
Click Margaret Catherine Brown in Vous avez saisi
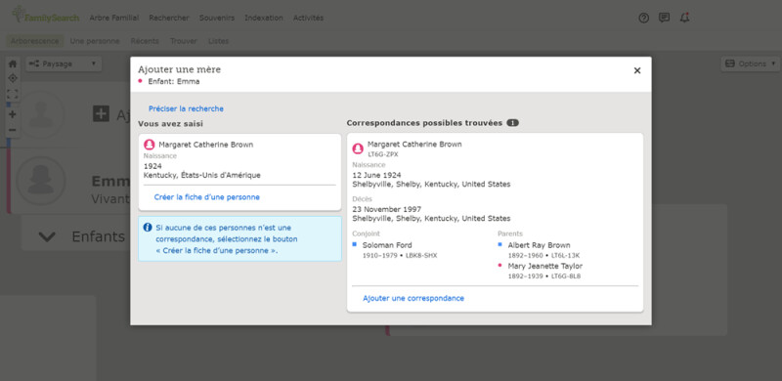tap(206, 145)
